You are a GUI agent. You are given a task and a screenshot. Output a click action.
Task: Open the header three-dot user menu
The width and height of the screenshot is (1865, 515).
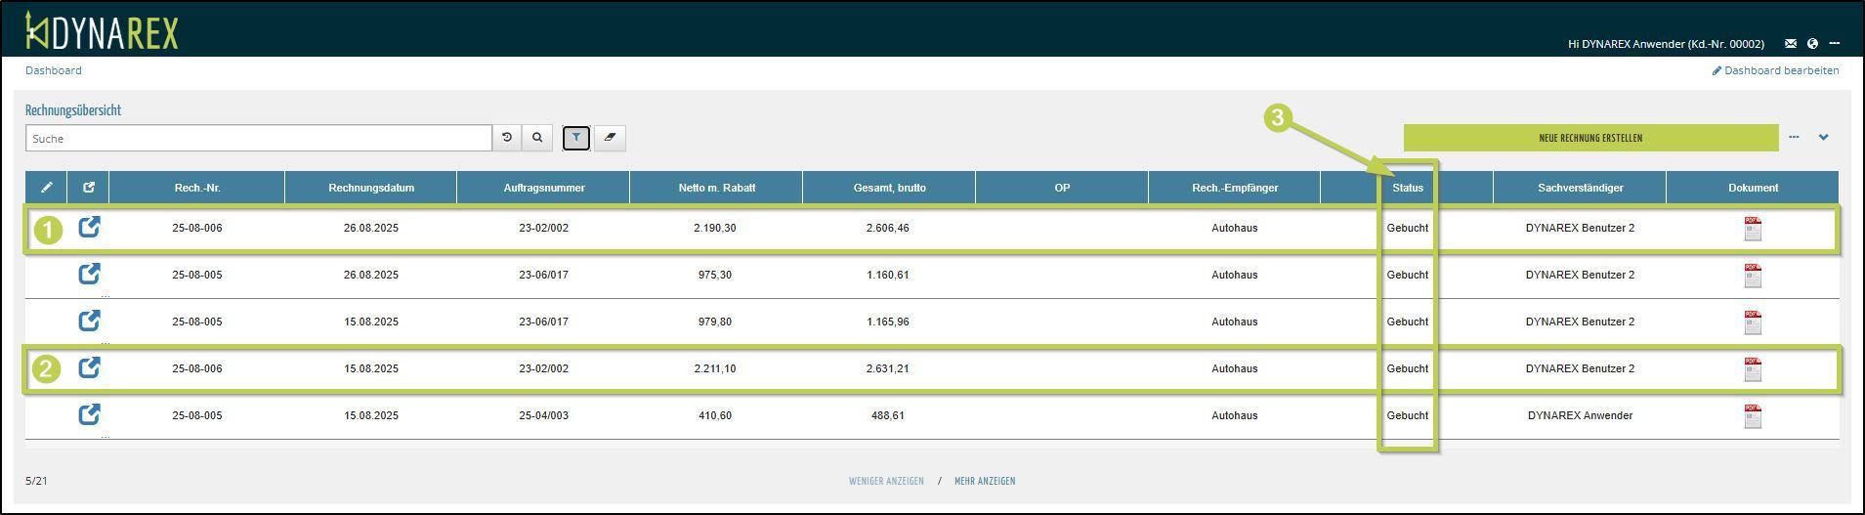click(1835, 43)
